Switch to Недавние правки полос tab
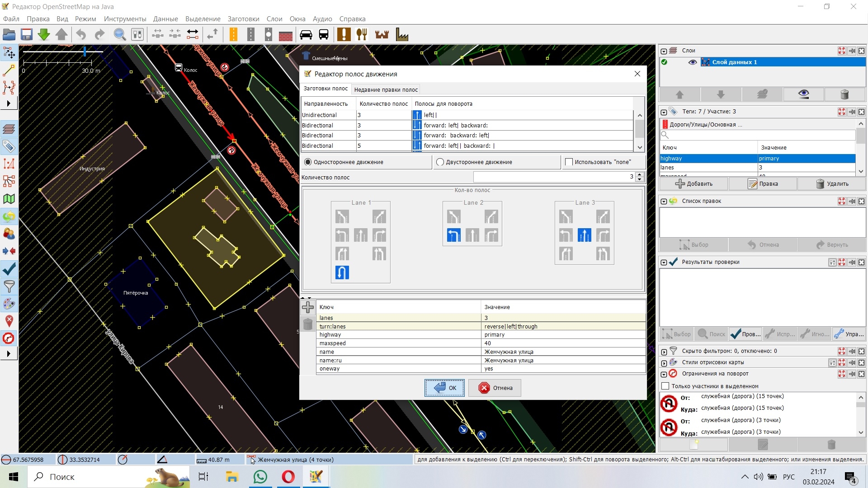 click(x=386, y=89)
